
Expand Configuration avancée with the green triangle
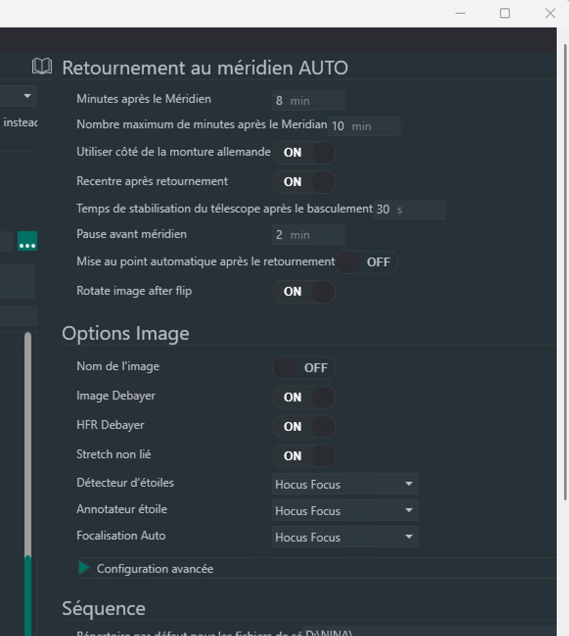click(x=84, y=568)
